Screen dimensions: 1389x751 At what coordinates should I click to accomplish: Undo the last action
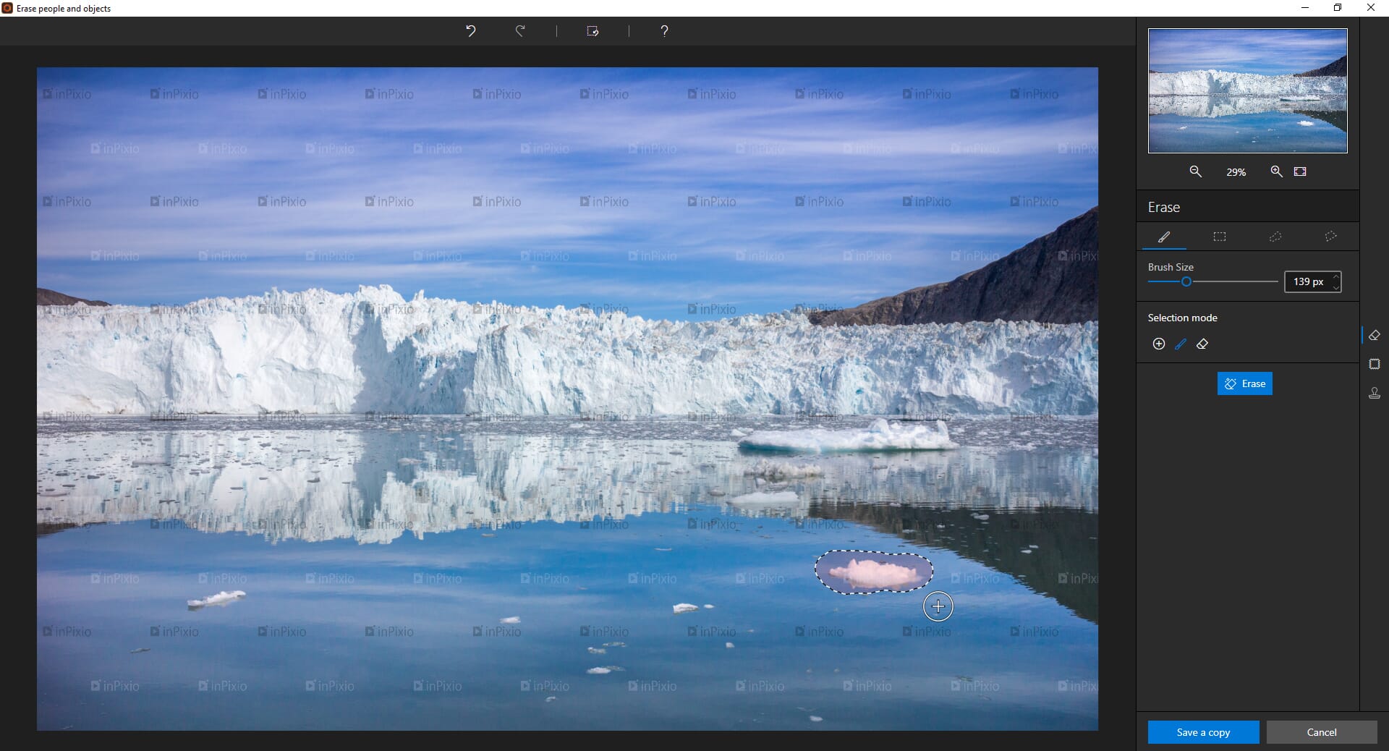click(470, 31)
